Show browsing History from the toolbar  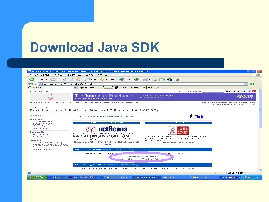(x=137, y=79)
